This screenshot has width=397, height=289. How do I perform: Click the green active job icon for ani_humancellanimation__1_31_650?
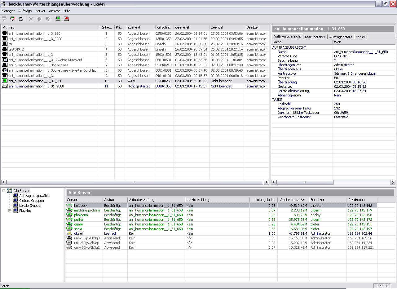coord(5,81)
